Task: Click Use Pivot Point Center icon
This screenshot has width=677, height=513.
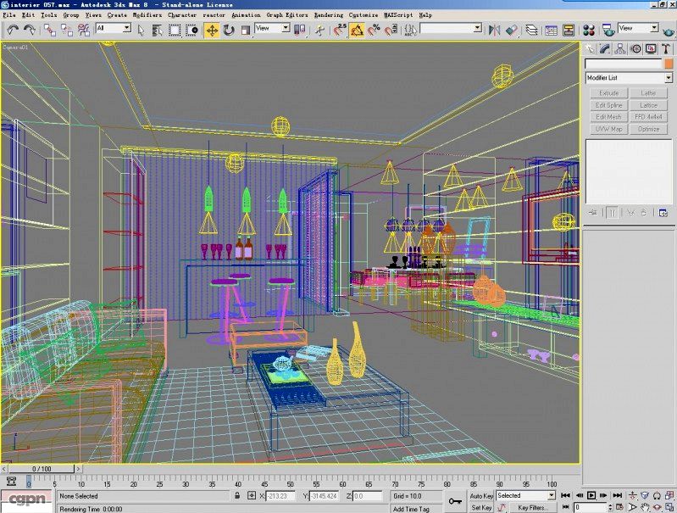Action: click(300, 30)
